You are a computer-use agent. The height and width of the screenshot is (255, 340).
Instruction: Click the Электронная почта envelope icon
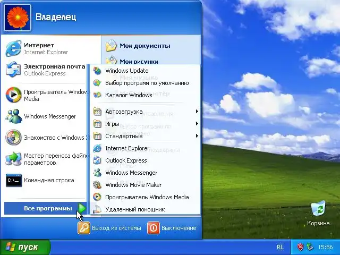pos(13,70)
